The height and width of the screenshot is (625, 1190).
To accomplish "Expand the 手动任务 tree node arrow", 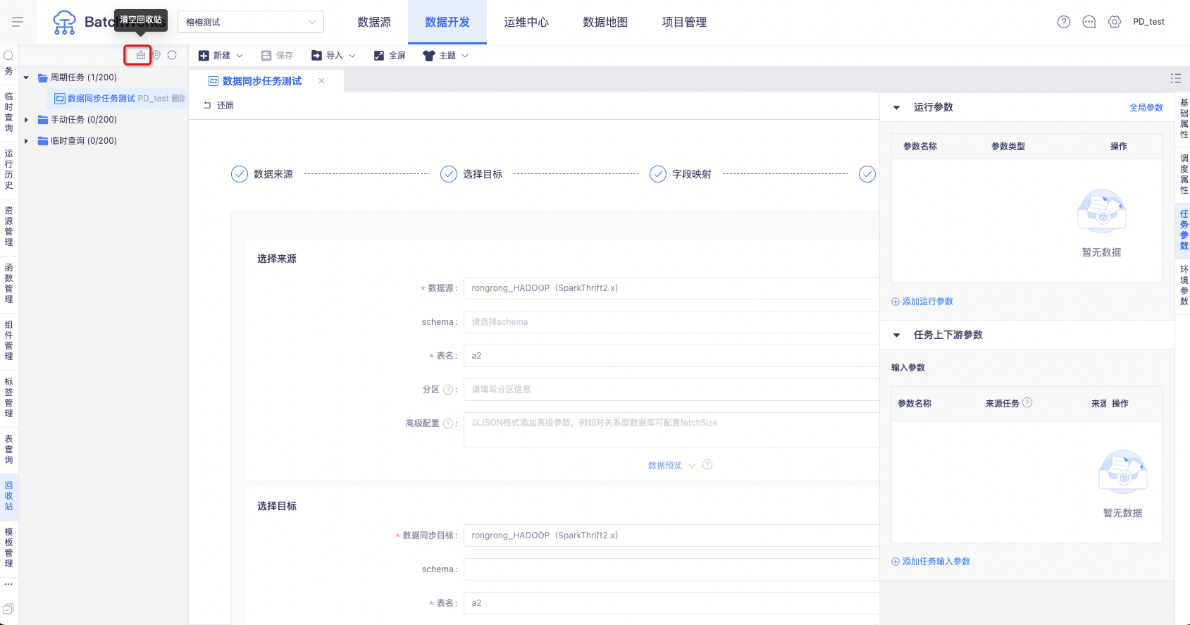I will pyautogui.click(x=26, y=120).
